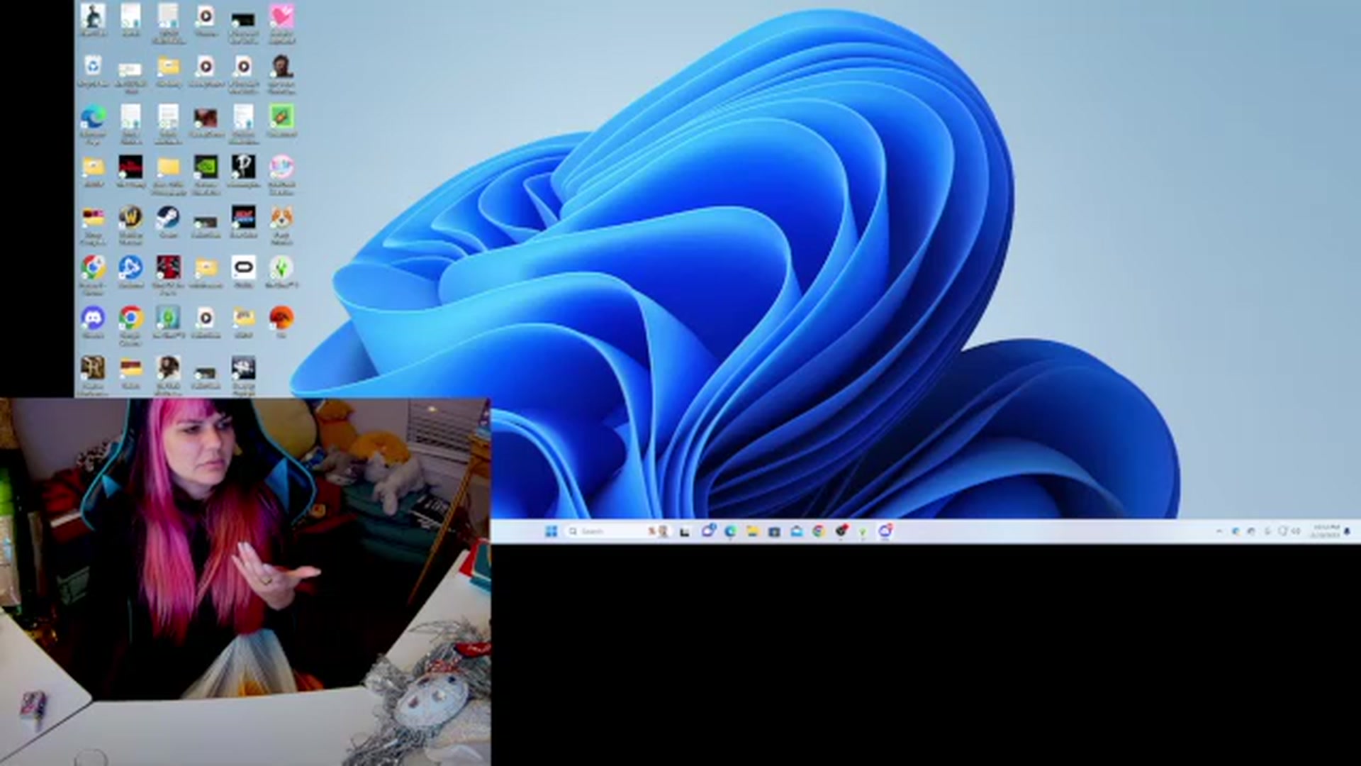1361x766 pixels.
Task: Open the chat icon on the taskbar
Action: pos(707,531)
